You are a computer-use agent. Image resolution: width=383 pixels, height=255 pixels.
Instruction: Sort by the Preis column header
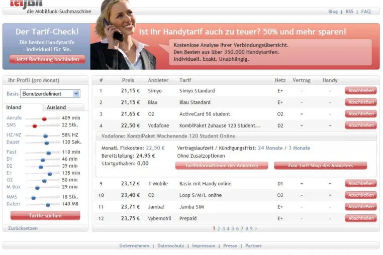point(128,80)
